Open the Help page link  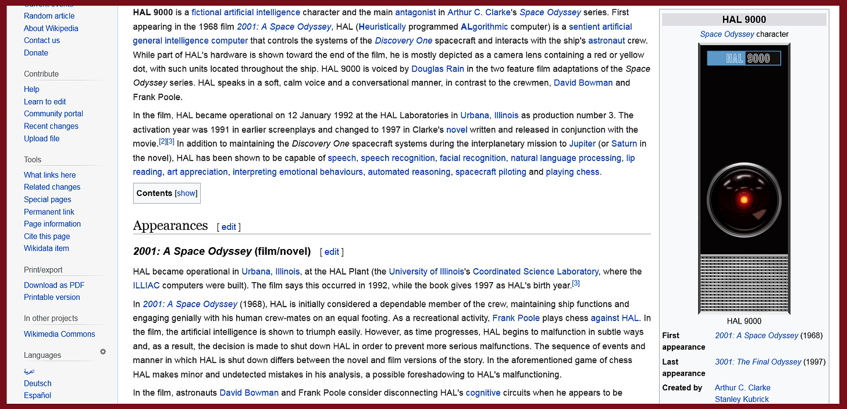(31, 89)
